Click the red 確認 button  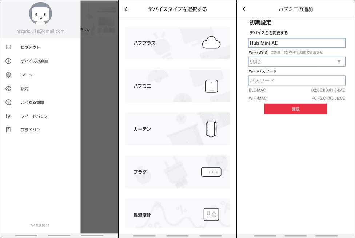(x=296, y=109)
